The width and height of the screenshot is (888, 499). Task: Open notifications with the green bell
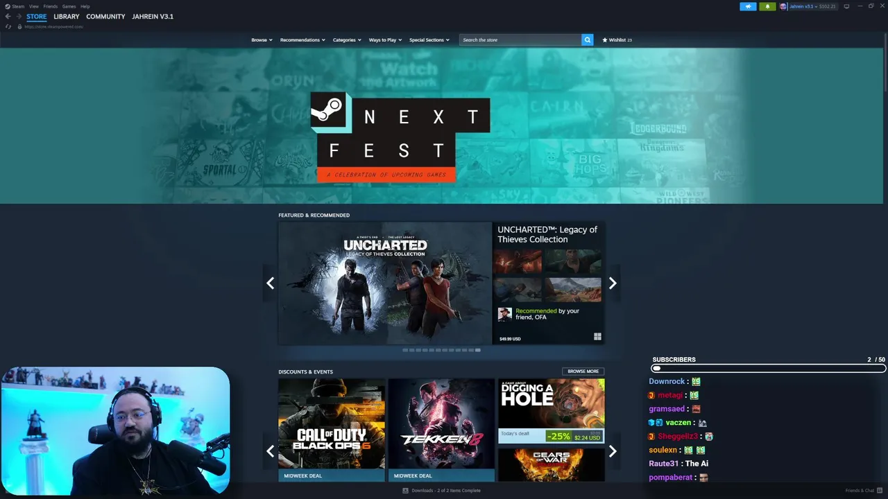tap(767, 6)
